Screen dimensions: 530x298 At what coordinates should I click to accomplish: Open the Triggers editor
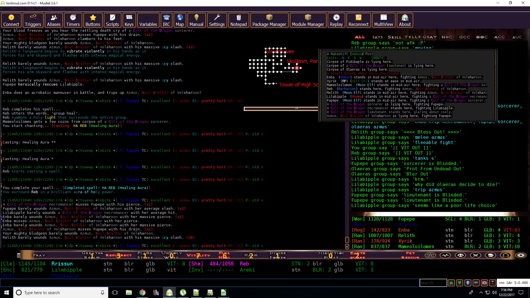33,20
